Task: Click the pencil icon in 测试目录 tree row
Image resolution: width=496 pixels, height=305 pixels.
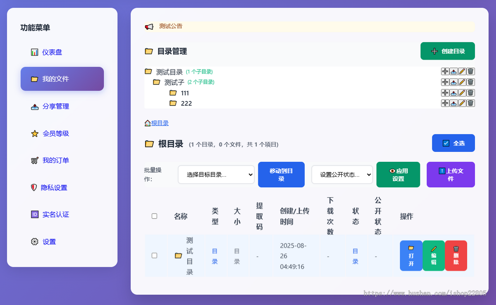Action: point(462,72)
